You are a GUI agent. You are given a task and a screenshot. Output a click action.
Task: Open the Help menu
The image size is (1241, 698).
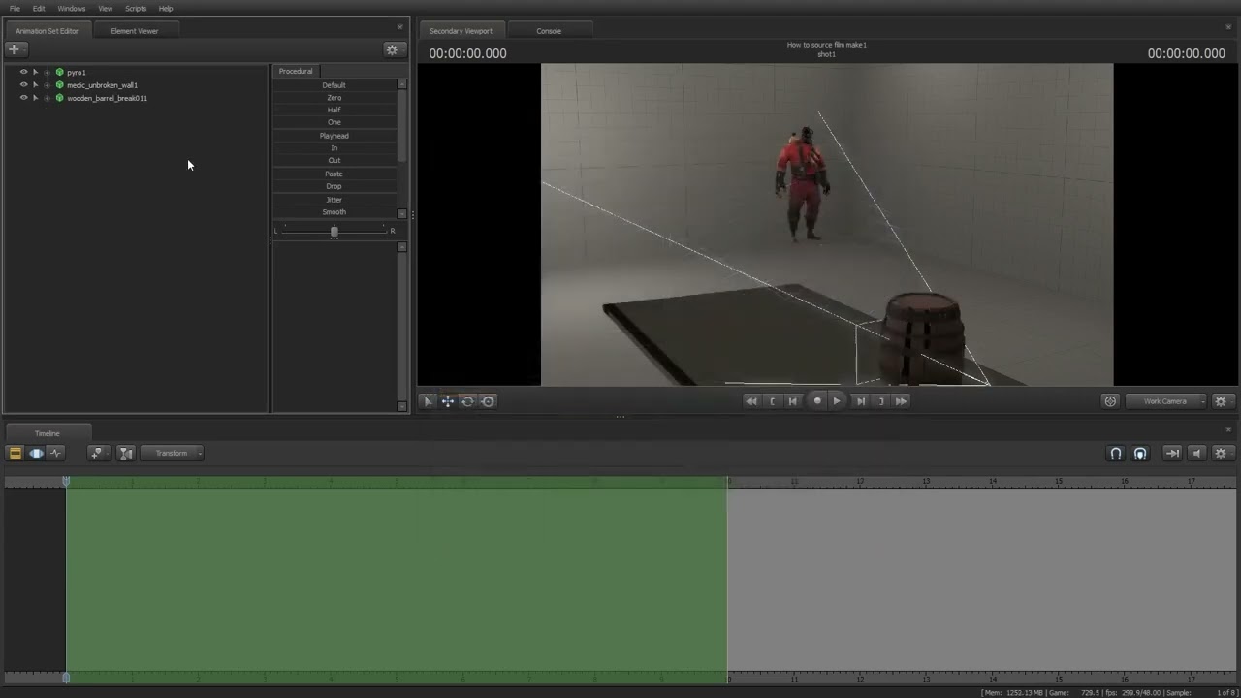point(166,8)
